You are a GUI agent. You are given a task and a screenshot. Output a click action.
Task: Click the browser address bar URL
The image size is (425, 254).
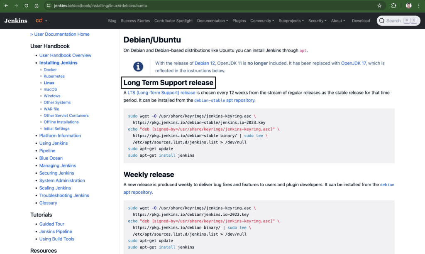coord(100,5)
